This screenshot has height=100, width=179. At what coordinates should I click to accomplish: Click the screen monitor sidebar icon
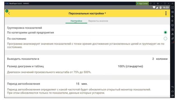(173, 25)
